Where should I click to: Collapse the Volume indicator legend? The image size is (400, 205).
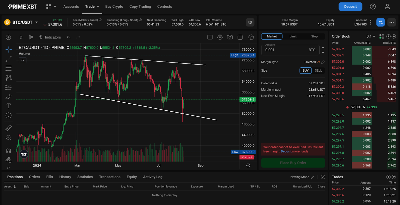(x=22, y=60)
